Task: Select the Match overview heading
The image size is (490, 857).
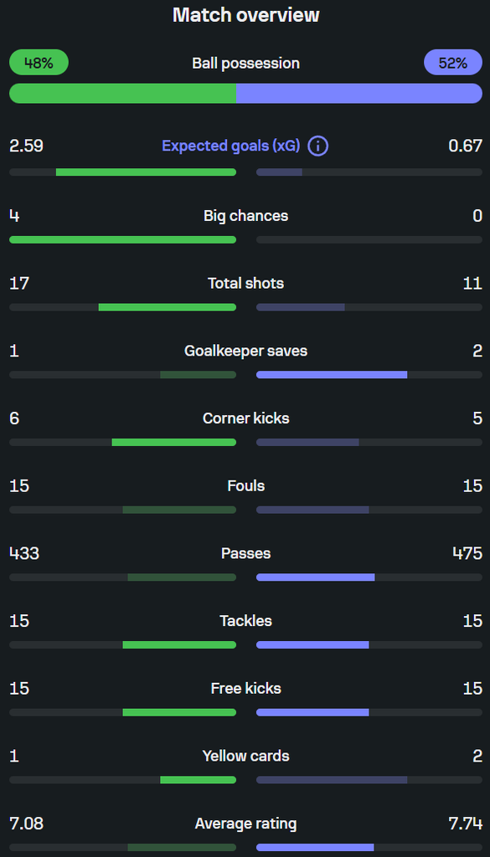Action: [245, 15]
